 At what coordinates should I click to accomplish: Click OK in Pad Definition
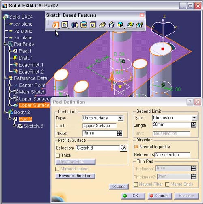click(133, 196)
